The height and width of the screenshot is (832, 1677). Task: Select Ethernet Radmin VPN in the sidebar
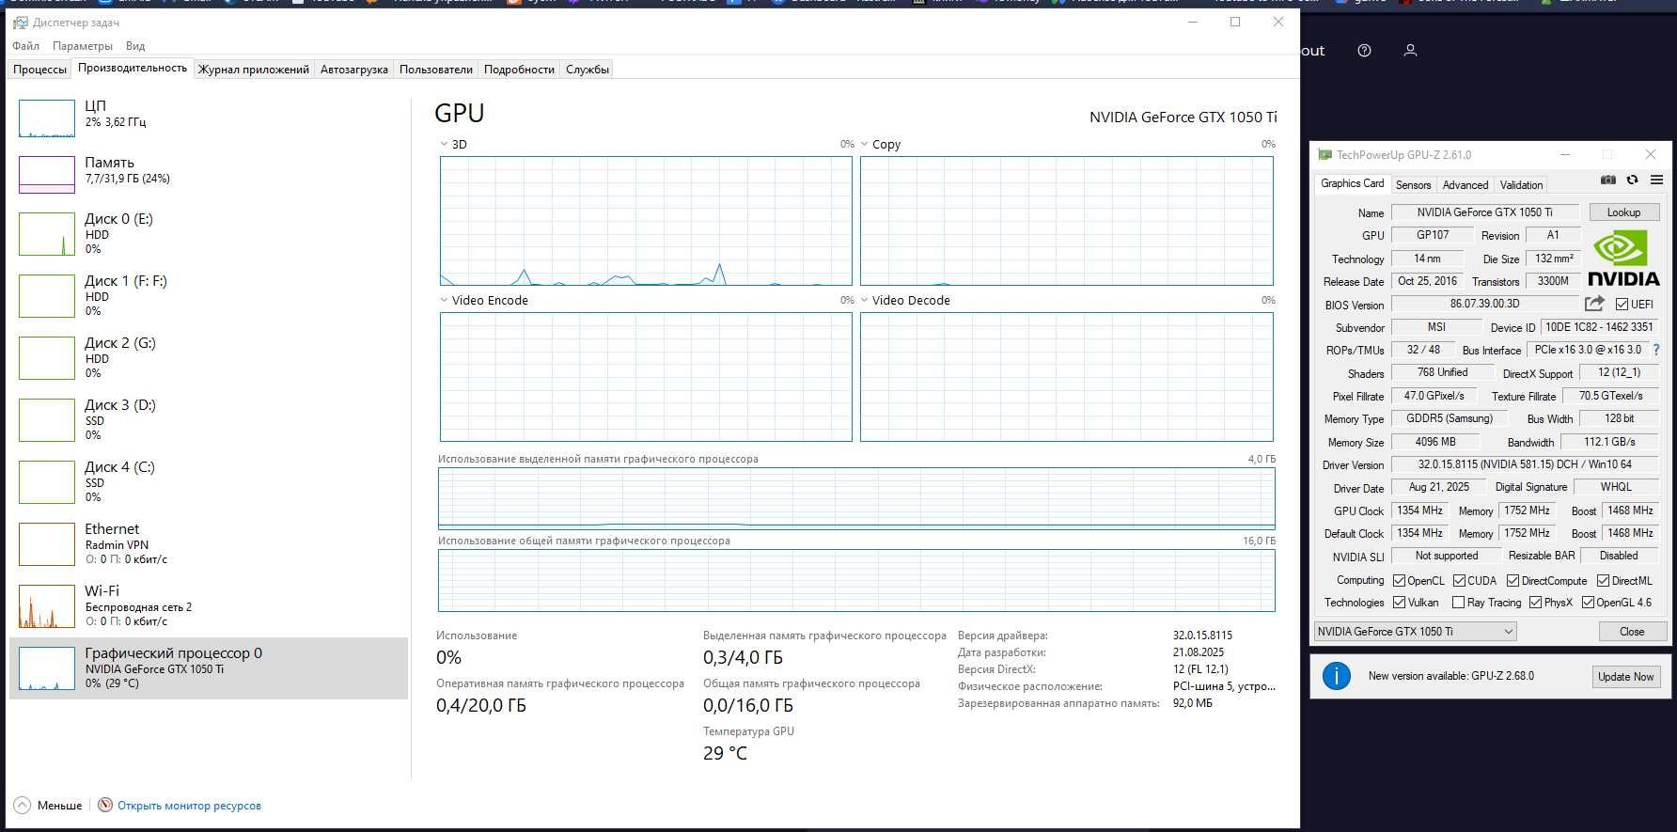[x=209, y=543]
